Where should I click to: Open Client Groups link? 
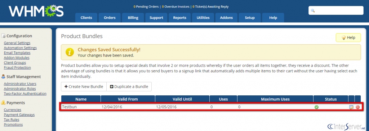pyautogui.click(x=15, y=63)
